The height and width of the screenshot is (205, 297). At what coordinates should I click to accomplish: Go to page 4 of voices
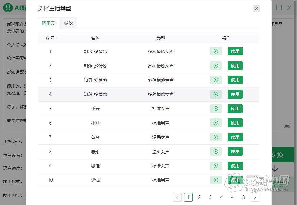(x=221, y=197)
